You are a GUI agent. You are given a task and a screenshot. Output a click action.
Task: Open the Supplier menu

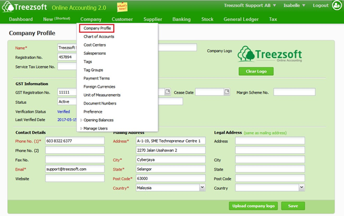click(x=153, y=19)
